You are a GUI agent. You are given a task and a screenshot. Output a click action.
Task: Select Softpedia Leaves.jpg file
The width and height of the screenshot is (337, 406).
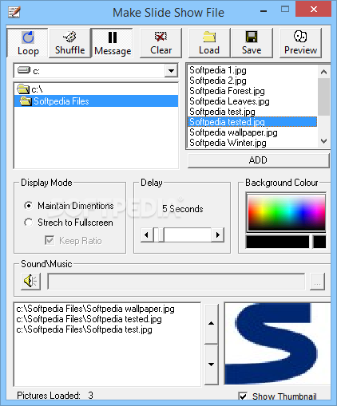click(252, 101)
